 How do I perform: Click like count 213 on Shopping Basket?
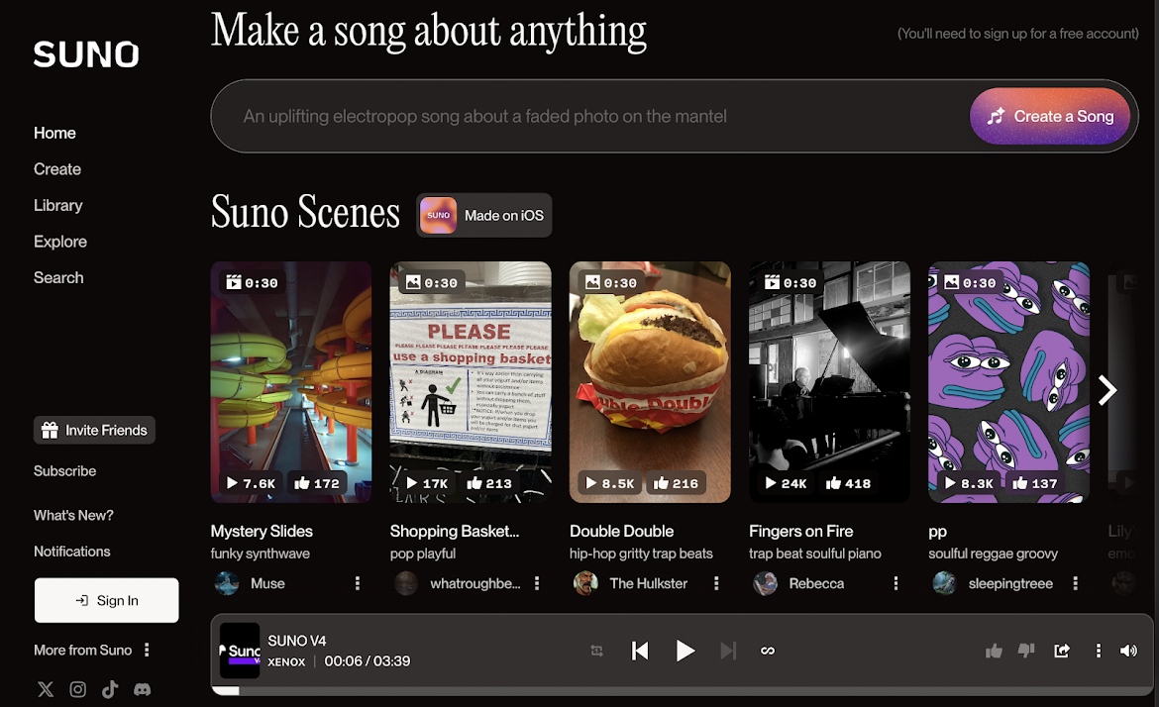(x=489, y=484)
